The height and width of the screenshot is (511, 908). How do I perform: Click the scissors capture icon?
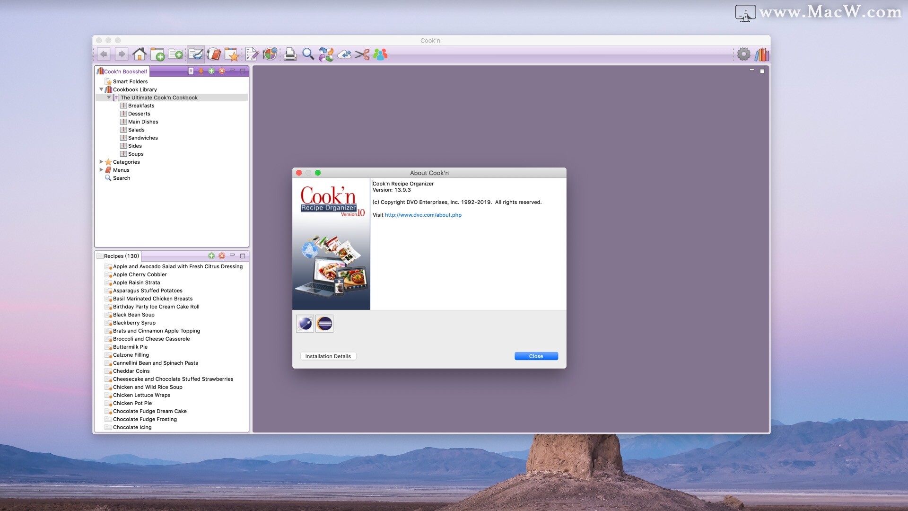[x=362, y=54]
